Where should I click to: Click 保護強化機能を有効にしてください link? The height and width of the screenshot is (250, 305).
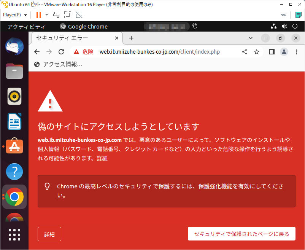pyautogui.click(x=170, y=191)
